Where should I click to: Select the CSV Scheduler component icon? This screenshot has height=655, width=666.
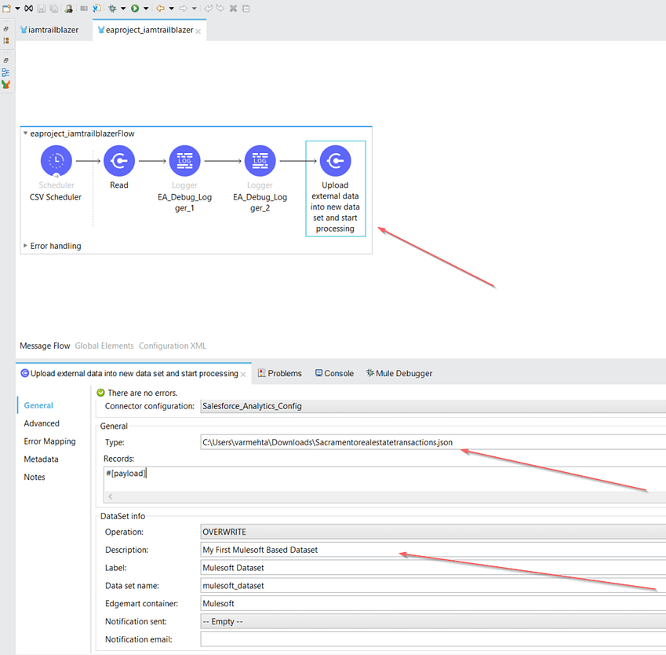pos(56,161)
